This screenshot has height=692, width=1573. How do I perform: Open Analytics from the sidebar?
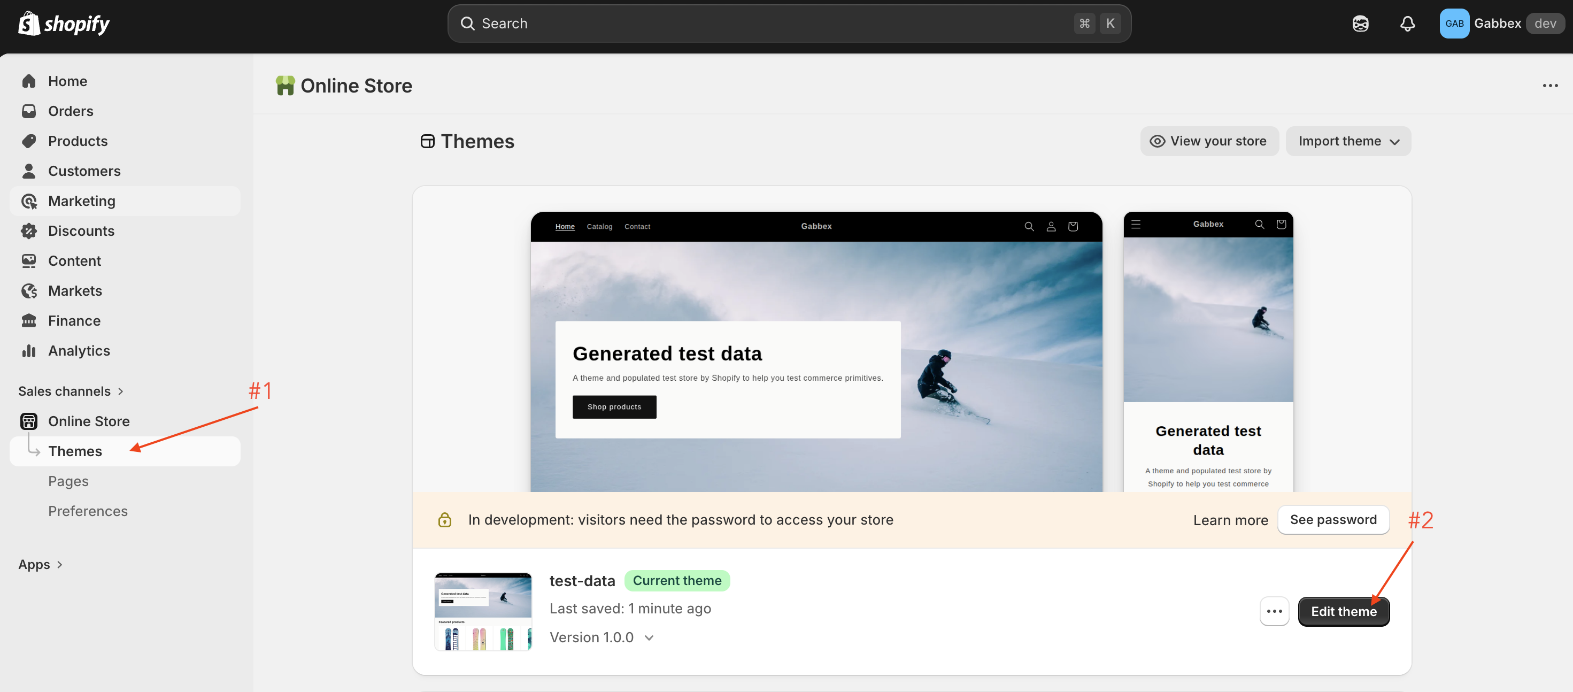click(79, 350)
